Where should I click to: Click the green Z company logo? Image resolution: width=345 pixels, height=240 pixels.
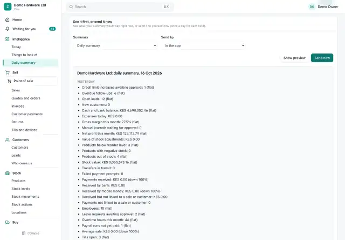[8, 7]
